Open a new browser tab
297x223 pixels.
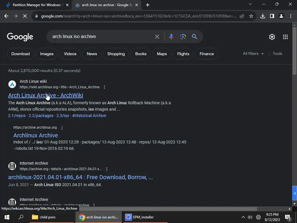[x=148, y=5]
